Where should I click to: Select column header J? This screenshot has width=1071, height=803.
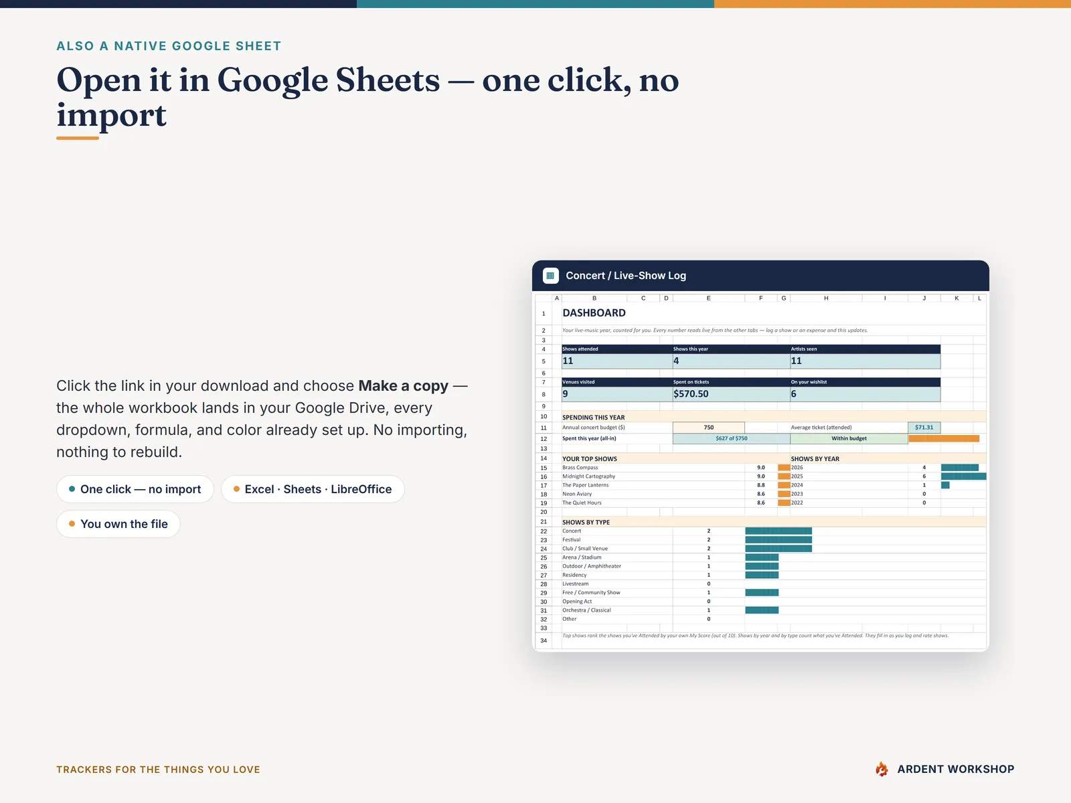point(924,298)
